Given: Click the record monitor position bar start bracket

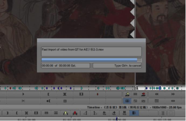Looking at the screenshot, I should tap(137, 88).
